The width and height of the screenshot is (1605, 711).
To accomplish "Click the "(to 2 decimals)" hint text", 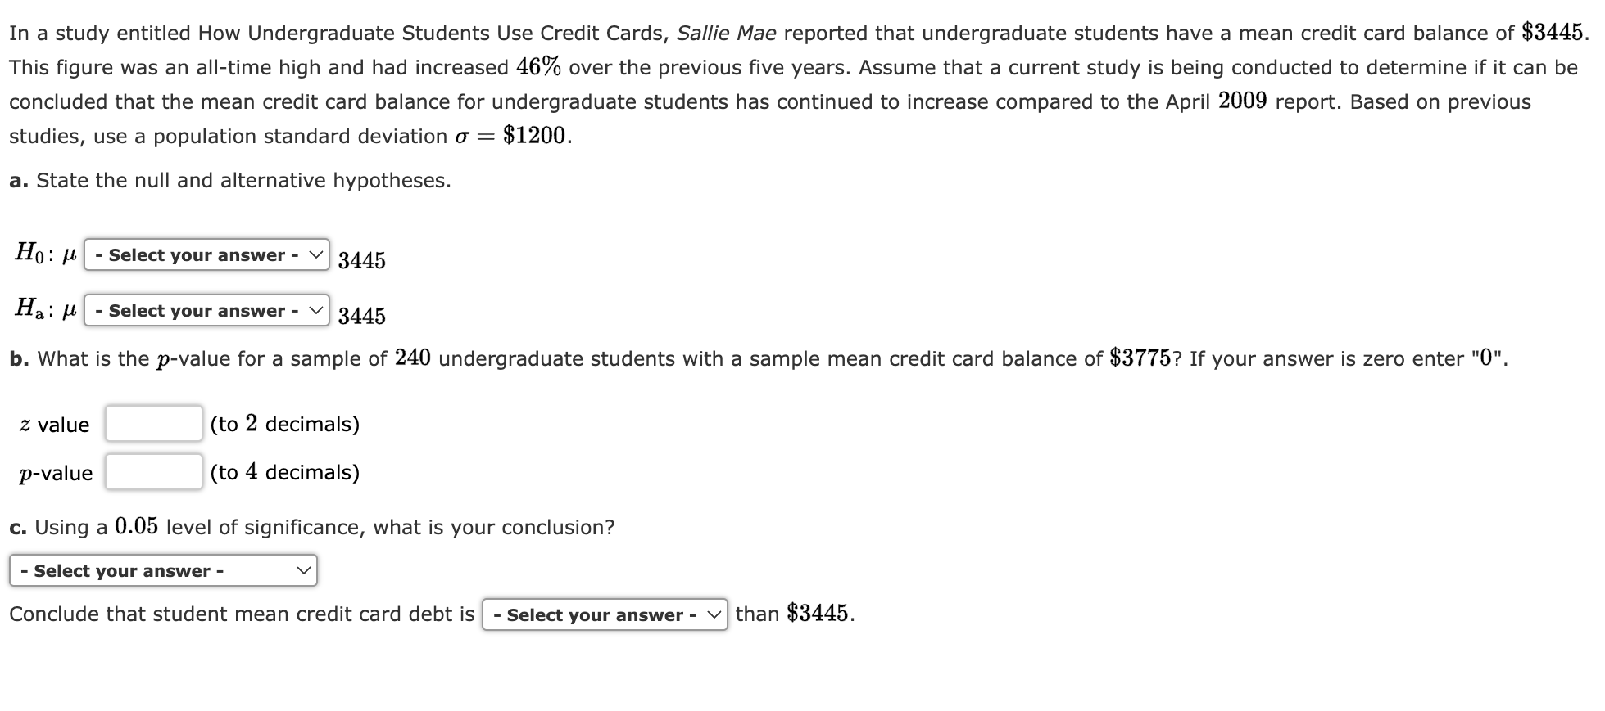I will pyautogui.click(x=285, y=424).
